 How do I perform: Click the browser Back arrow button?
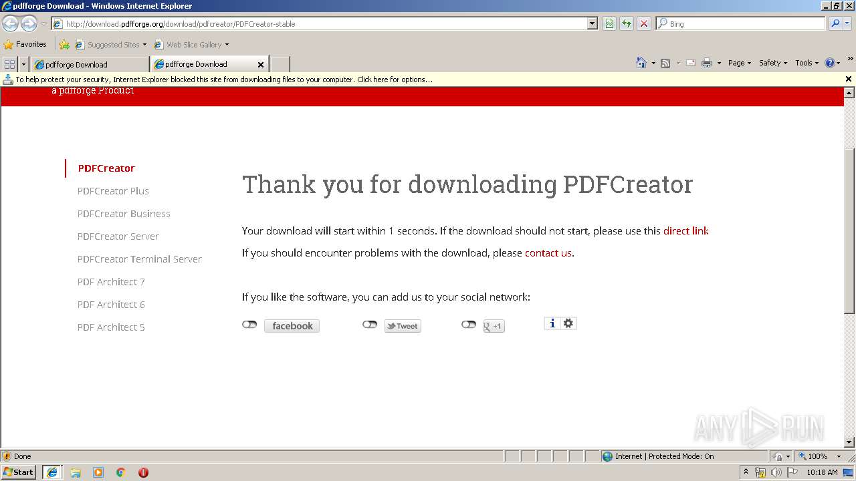pos(10,23)
